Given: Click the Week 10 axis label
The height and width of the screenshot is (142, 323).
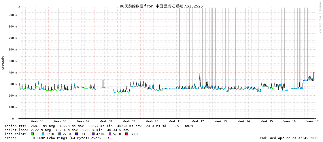Looking at the screenshot, I should (152, 121).
